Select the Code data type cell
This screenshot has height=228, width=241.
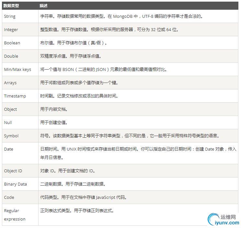(20, 197)
